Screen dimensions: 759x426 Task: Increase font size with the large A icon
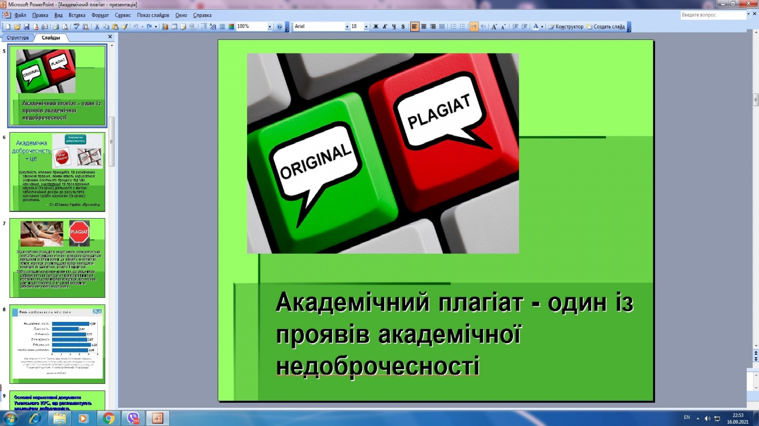pos(494,27)
